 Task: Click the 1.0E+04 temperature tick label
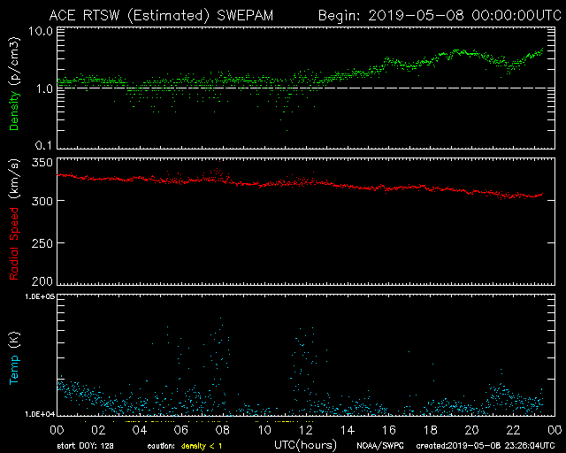(37, 413)
